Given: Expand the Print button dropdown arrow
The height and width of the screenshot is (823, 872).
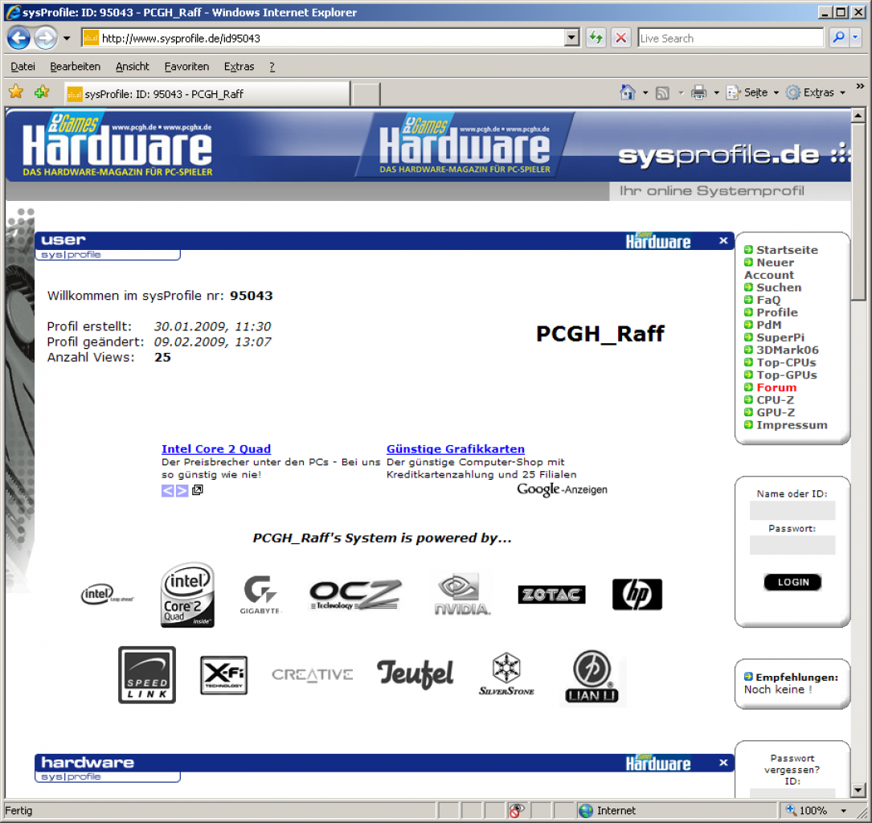Looking at the screenshot, I should tap(716, 93).
